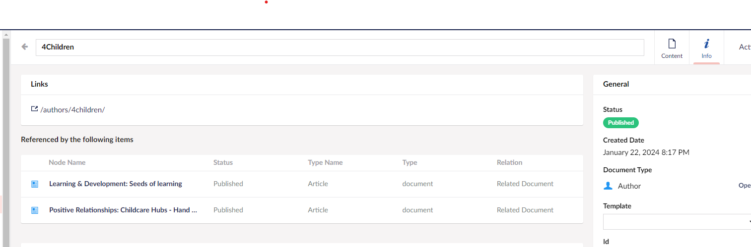This screenshot has height=247, width=751.
Task: Click Article type name in Seeds of learning row
Action: click(x=318, y=184)
